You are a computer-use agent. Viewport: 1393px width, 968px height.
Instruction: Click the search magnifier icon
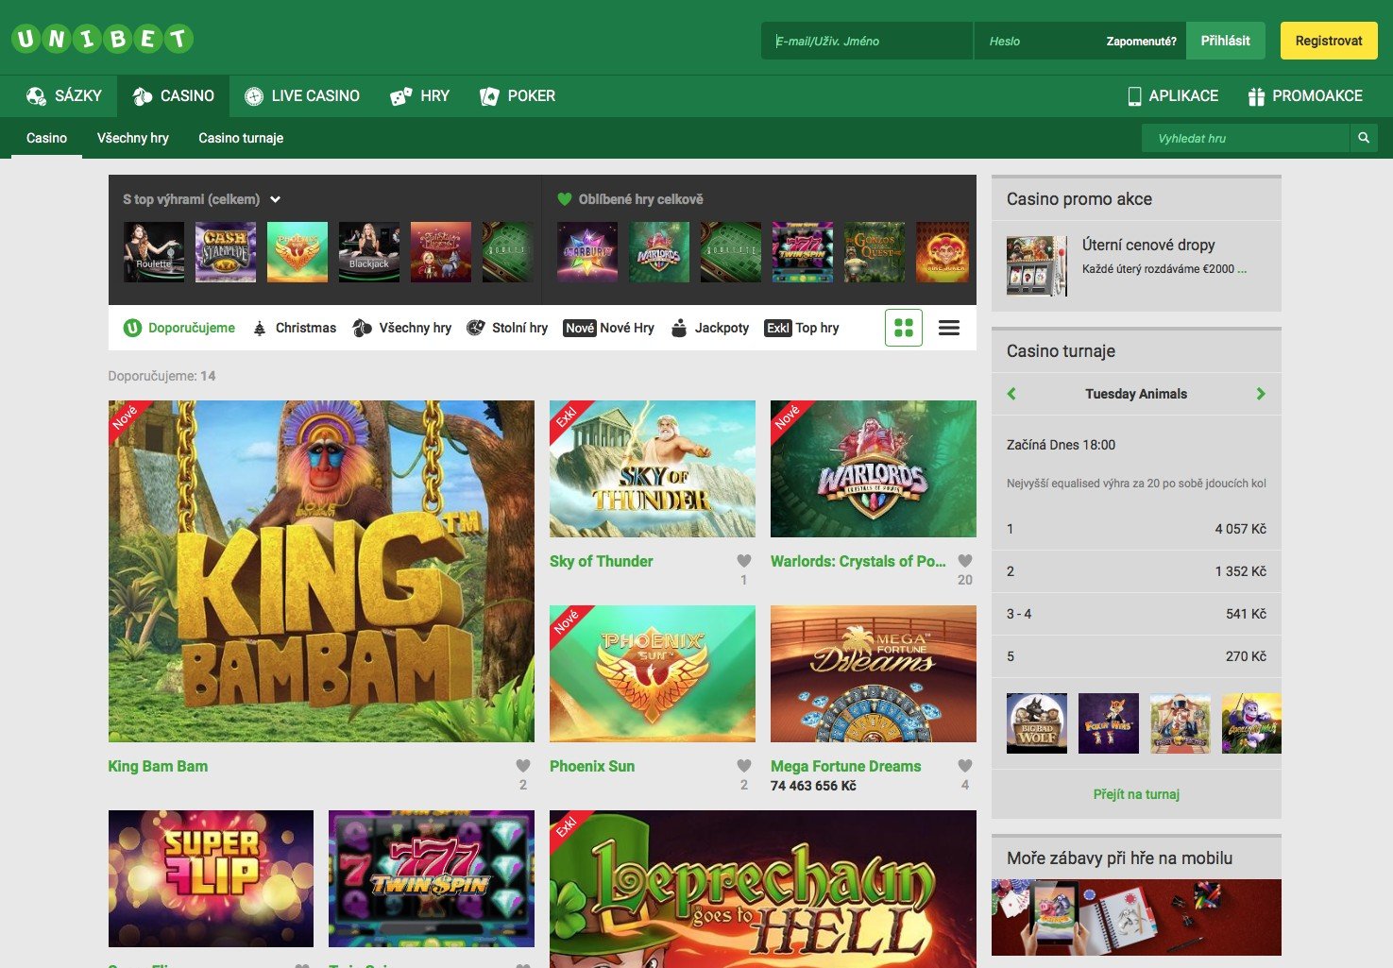[1364, 138]
